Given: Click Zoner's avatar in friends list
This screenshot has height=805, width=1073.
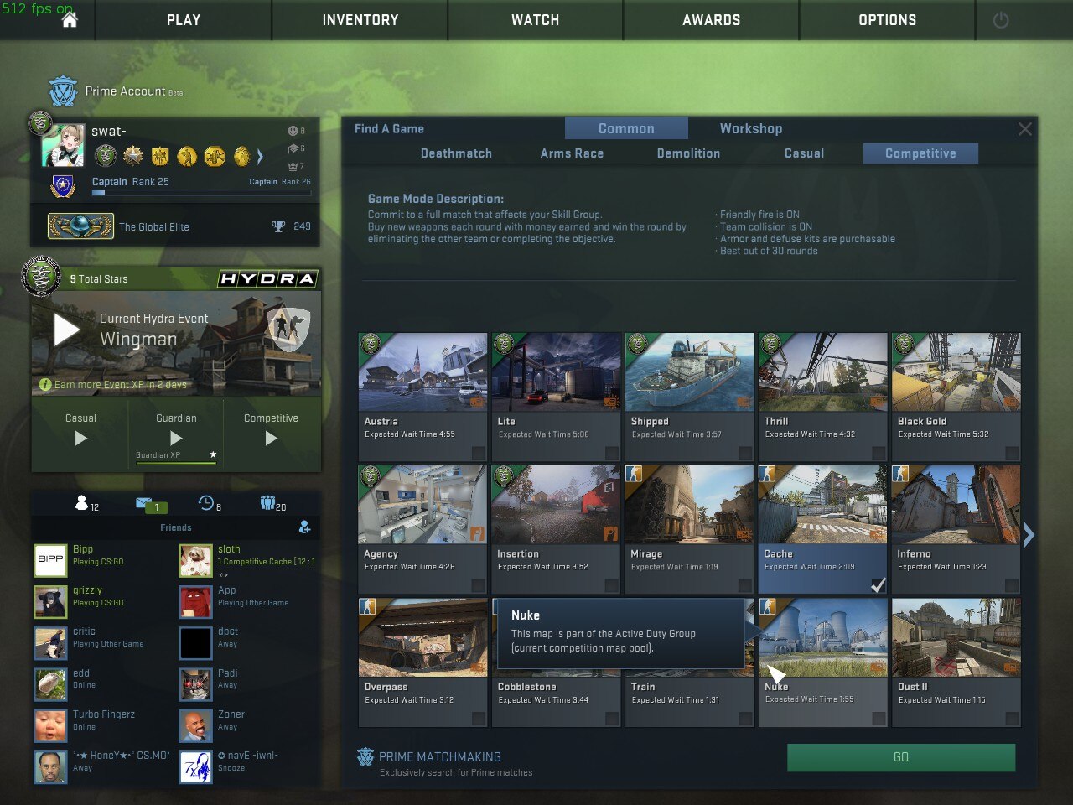Looking at the screenshot, I should click(x=195, y=725).
